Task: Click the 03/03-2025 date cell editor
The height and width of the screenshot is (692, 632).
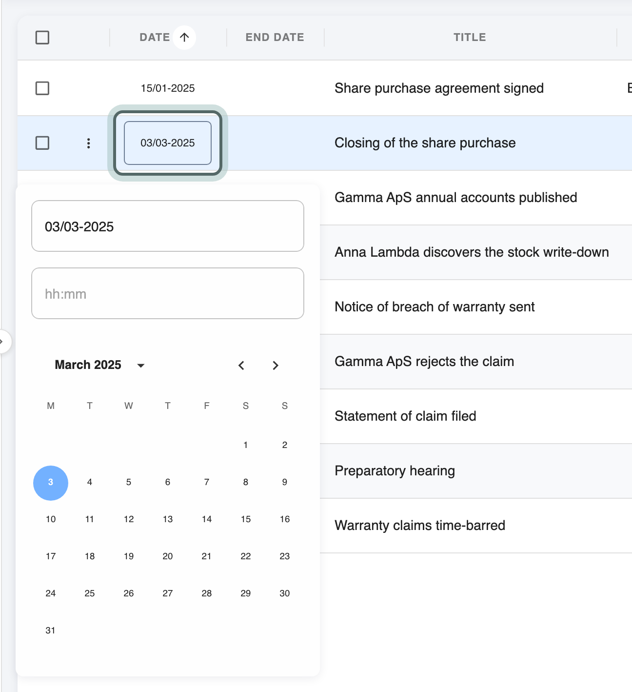Action: [168, 143]
